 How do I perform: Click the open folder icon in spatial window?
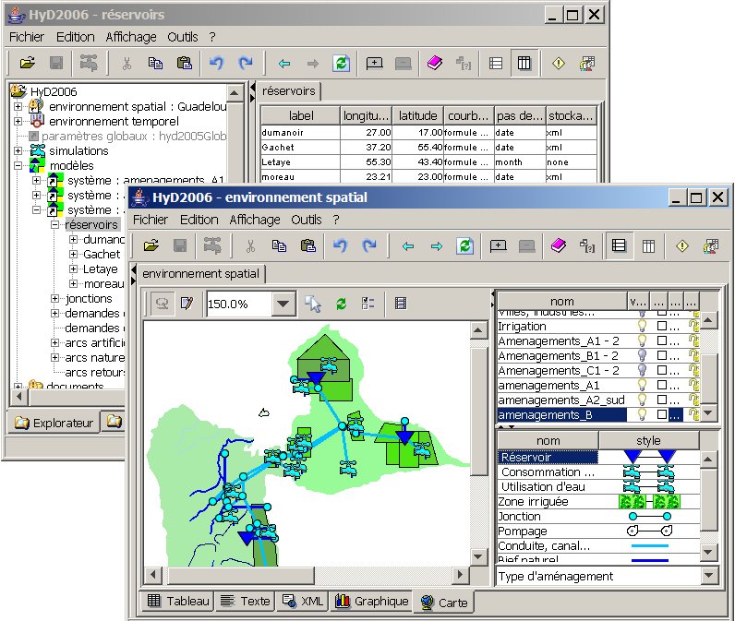[151, 246]
